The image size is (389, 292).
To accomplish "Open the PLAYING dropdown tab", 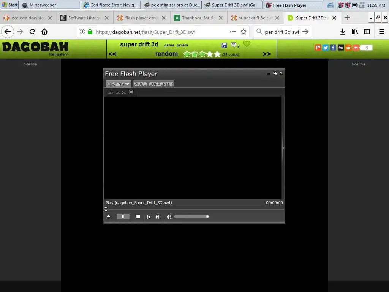I will [118, 84].
